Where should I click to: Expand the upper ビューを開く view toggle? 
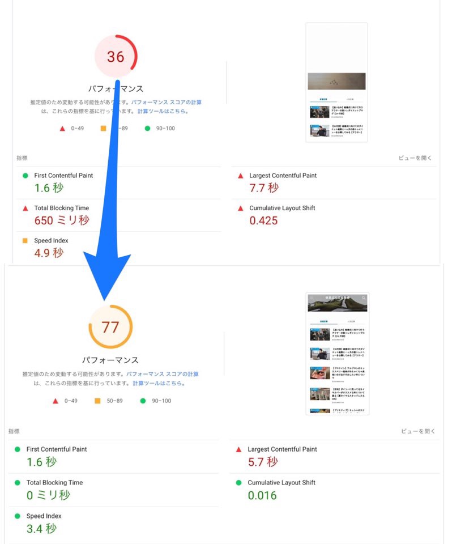tap(415, 158)
